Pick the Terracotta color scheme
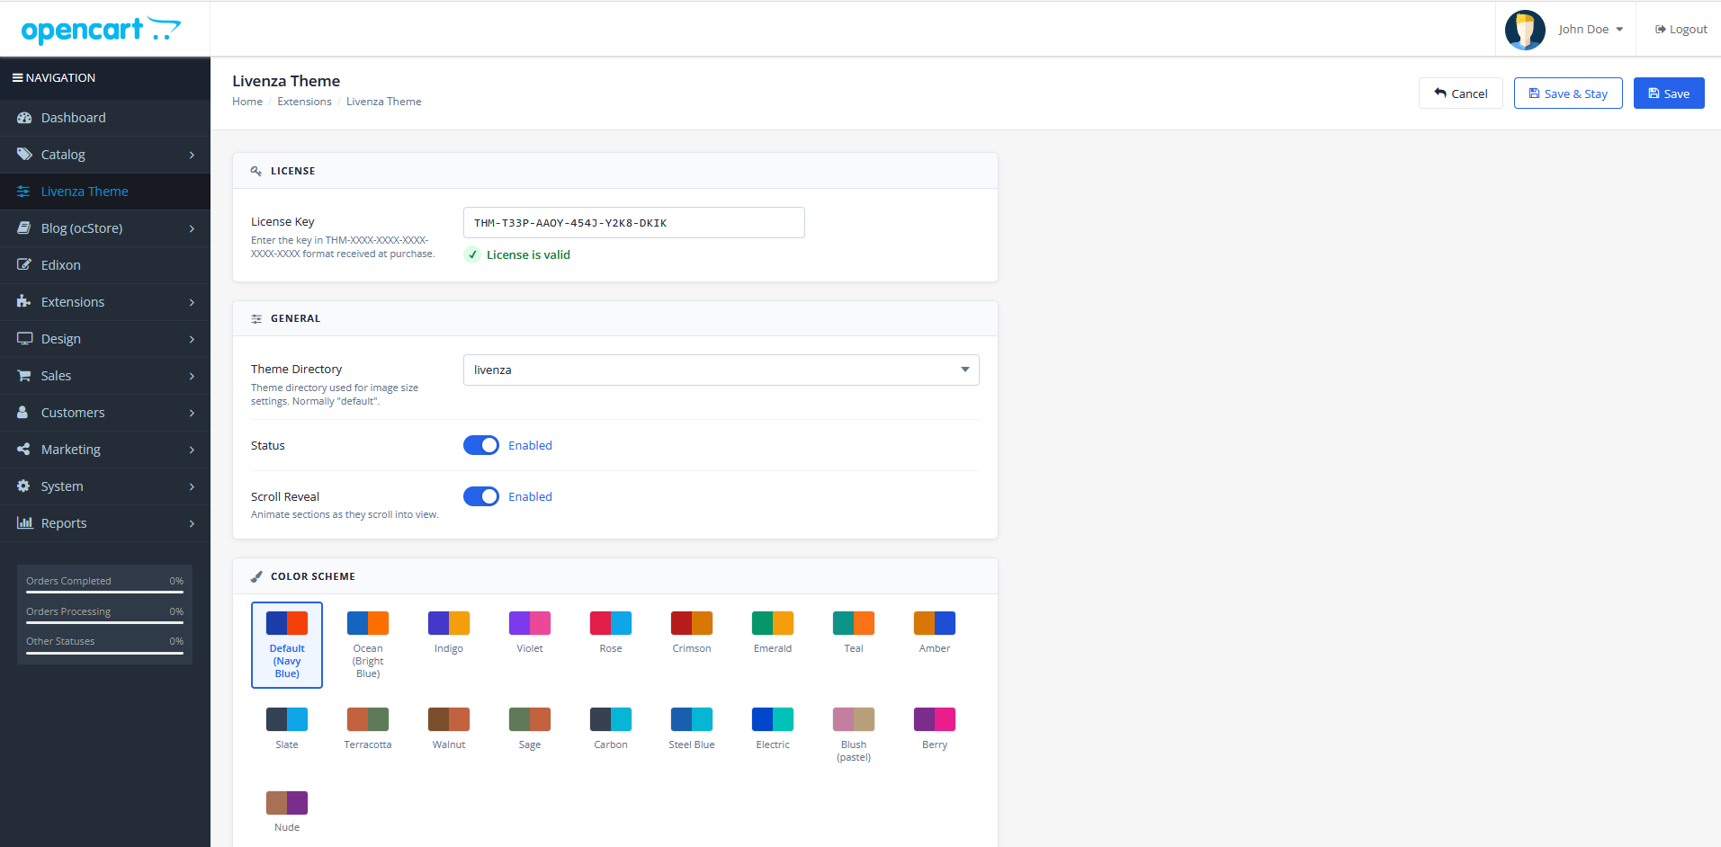This screenshot has height=847, width=1721. pyautogui.click(x=368, y=729)
